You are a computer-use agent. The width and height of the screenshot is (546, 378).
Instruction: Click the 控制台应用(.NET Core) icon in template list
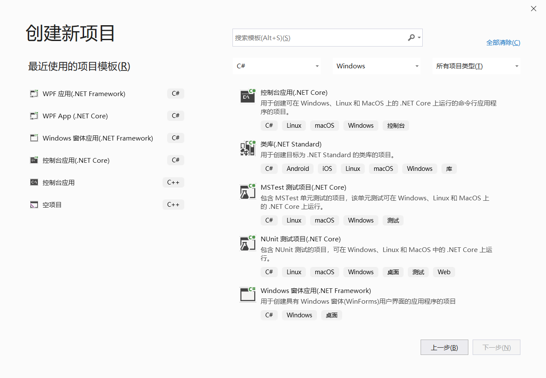(x=247, y=96)
